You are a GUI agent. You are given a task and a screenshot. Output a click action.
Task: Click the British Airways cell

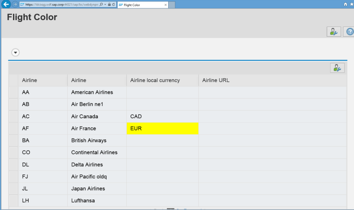(x=97, y=140)
